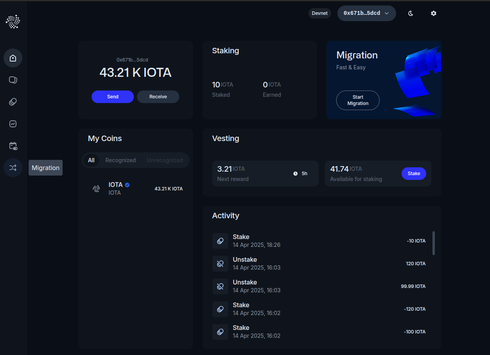The image size is (490, 355).
Task: Switch to the Unrecognized coins tab
Action: pyautogui.click(x=165, y=160)
